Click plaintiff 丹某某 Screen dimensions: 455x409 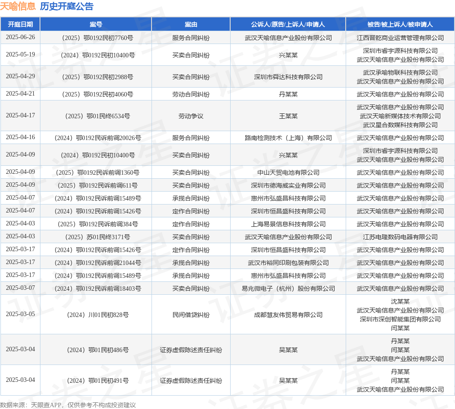tap(288, 94)
